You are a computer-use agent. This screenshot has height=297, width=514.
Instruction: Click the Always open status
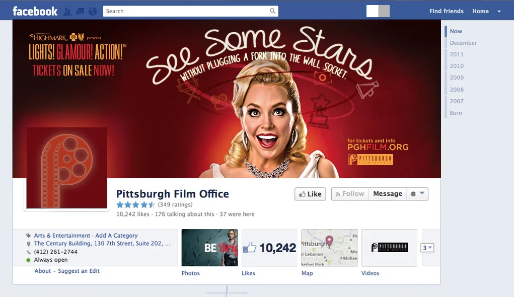[x=51, y=260]
